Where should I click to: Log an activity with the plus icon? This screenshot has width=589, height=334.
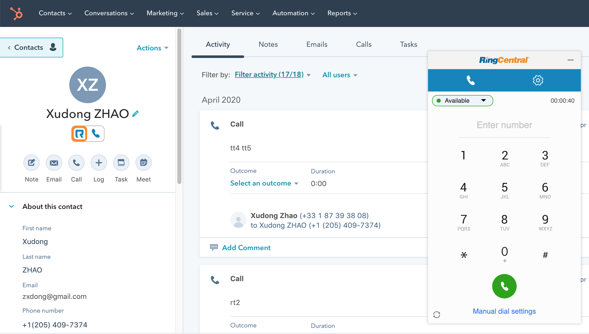click(99, 163)
